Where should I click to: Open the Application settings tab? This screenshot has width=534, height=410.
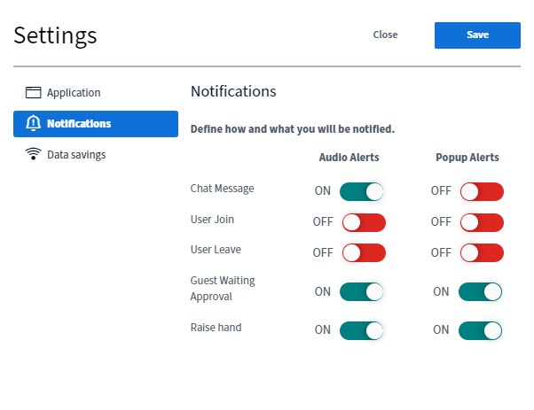[74, 93]
